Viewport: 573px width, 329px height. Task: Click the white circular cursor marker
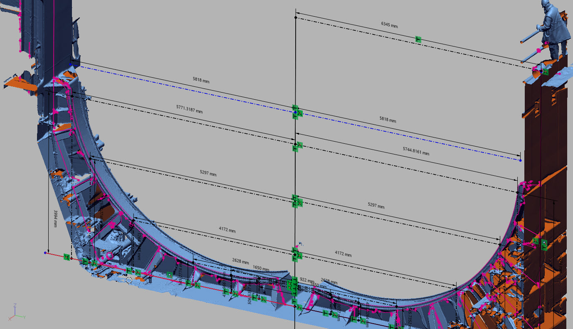(129, 280)
